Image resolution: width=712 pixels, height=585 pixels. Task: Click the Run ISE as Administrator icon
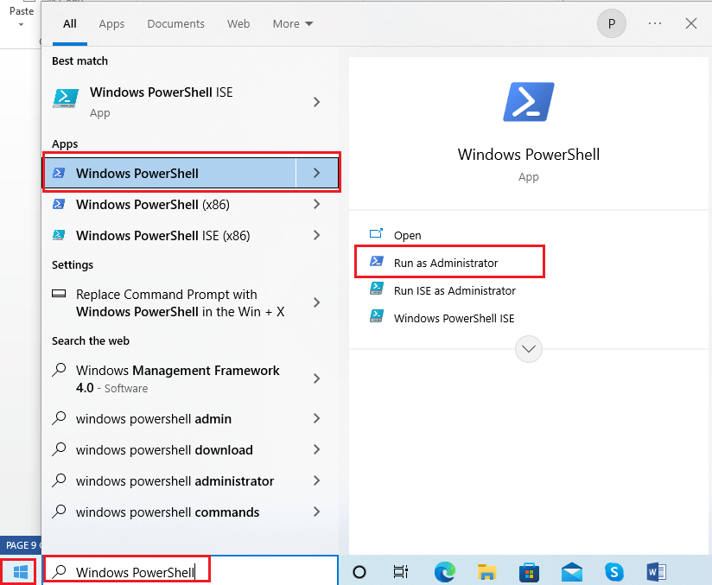(376, 290)
